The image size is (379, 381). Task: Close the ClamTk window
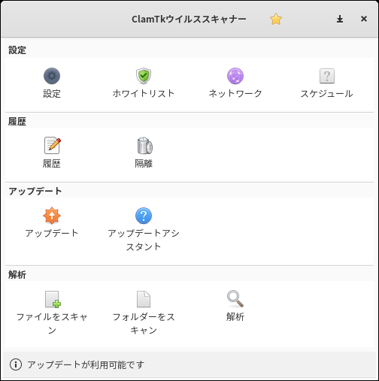[364, 19]
